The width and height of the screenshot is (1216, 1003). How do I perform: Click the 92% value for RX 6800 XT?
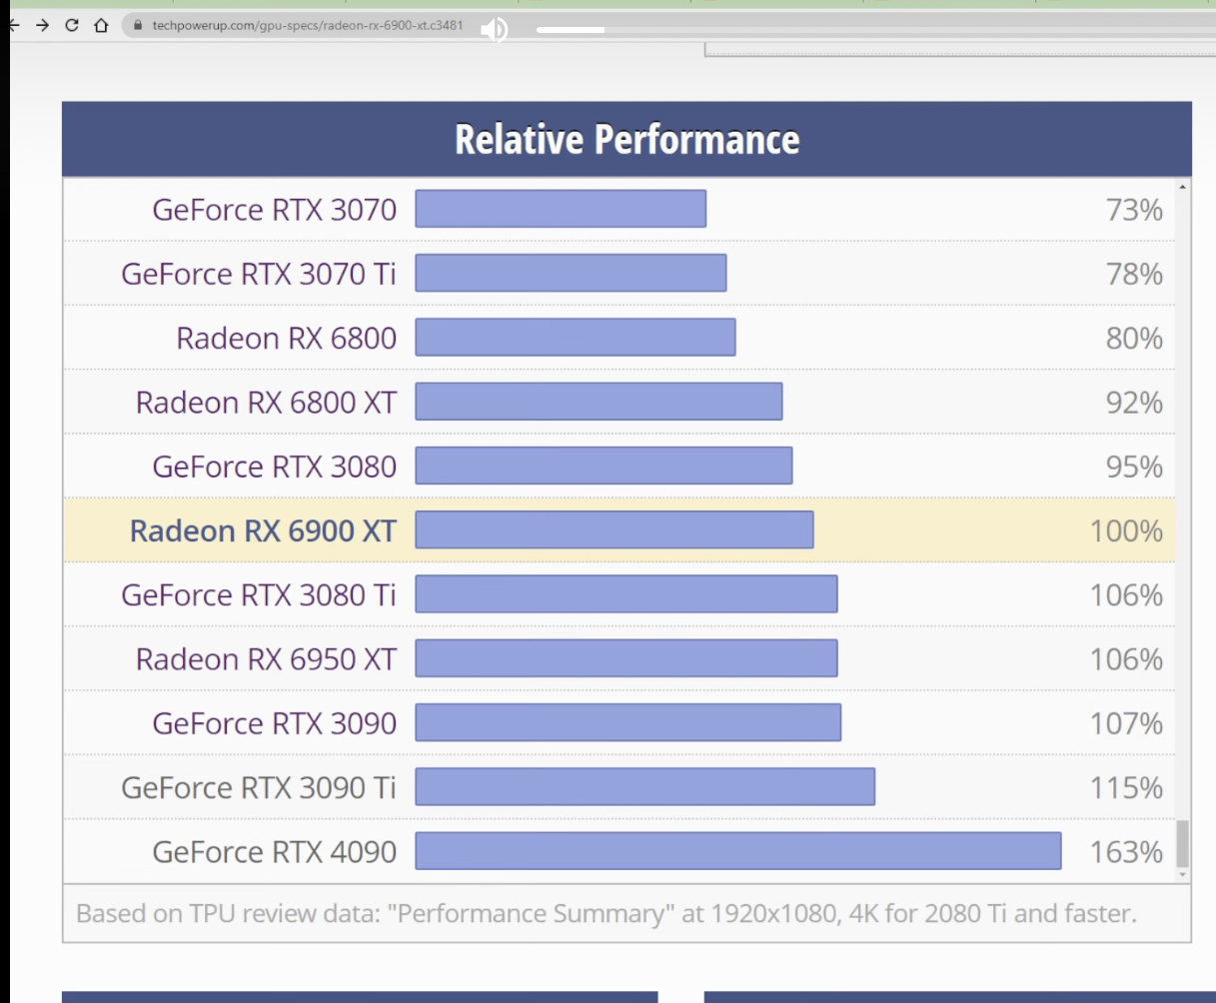1134,403
